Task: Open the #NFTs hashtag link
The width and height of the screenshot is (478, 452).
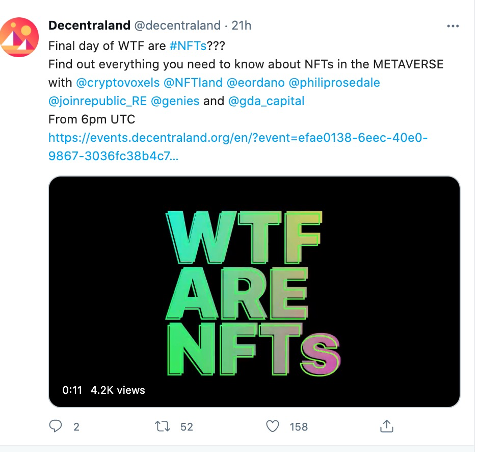Action: pos(188,46)
